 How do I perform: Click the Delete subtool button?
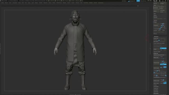[x=156, y=11]
